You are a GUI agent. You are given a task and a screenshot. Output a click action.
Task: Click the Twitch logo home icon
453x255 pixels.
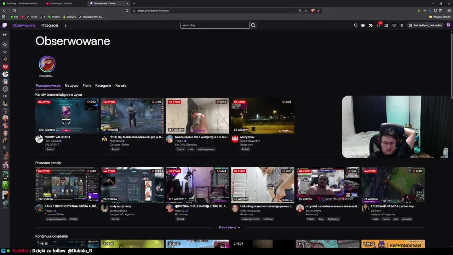click(5, 25)
